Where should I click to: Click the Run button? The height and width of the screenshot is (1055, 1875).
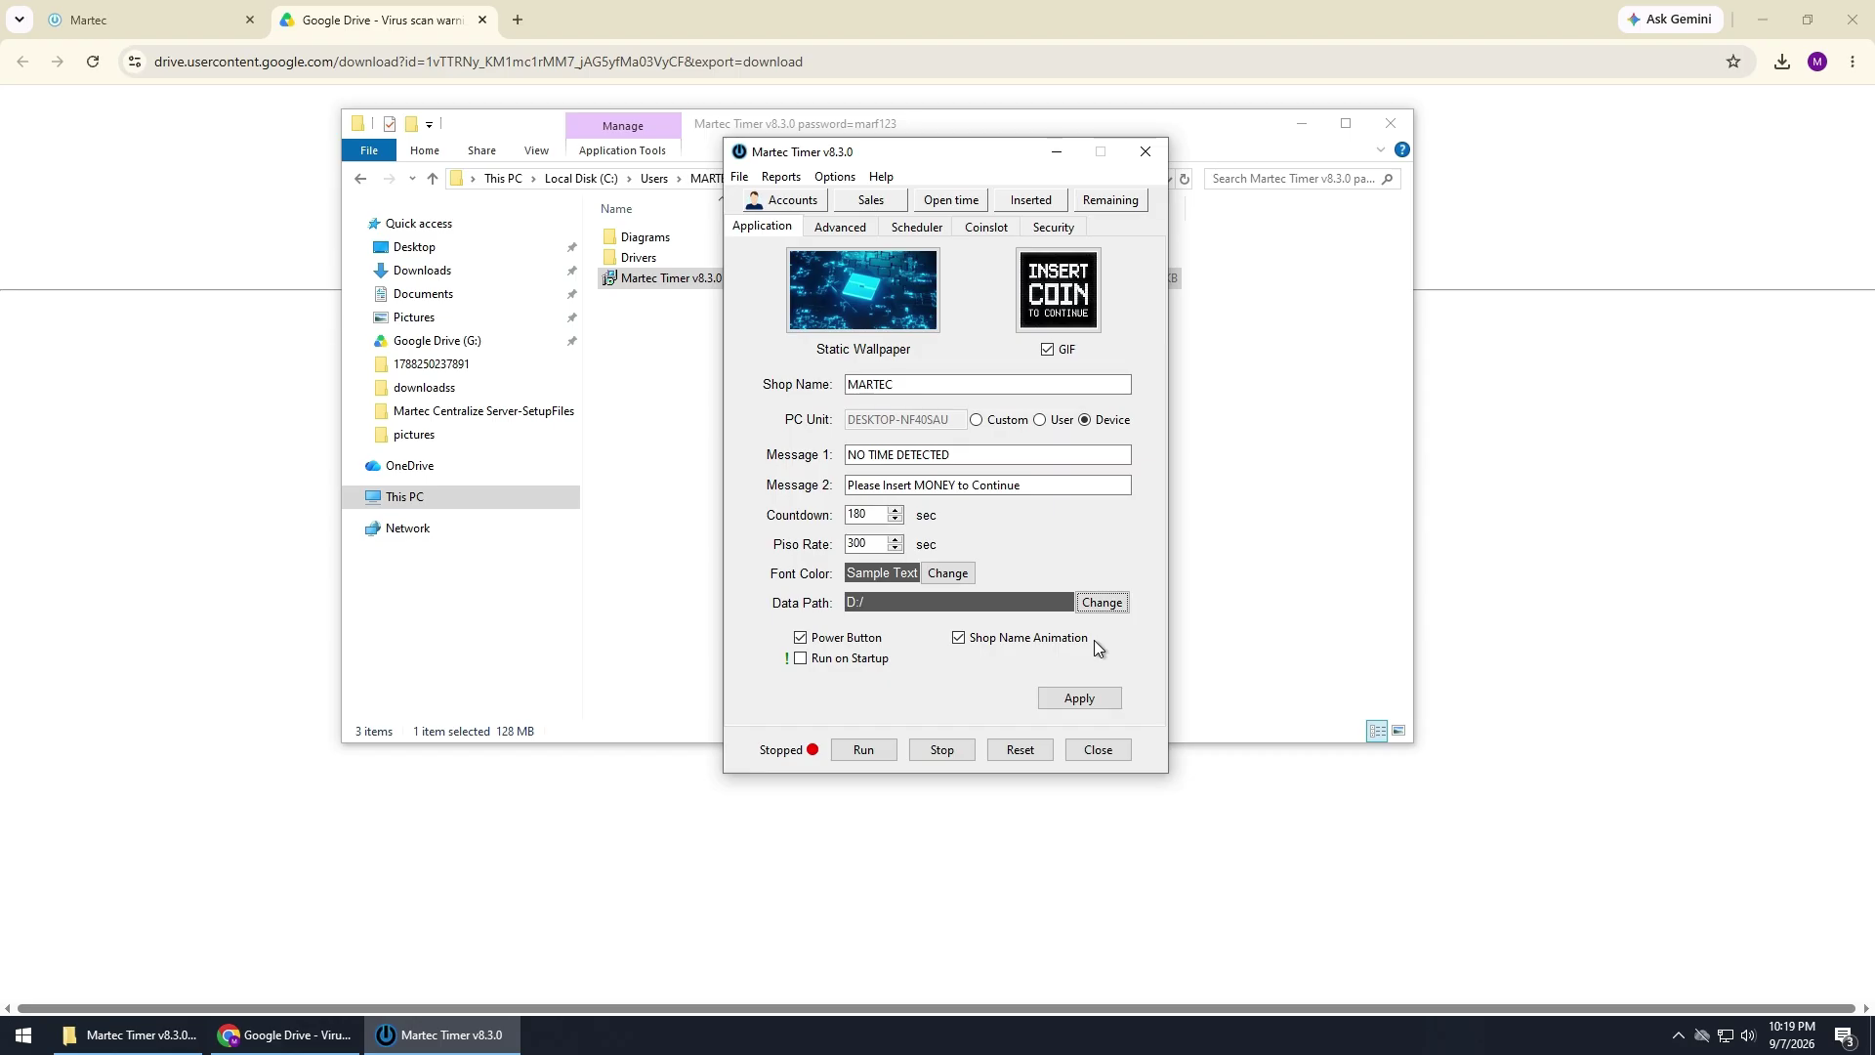click(863, 750)
